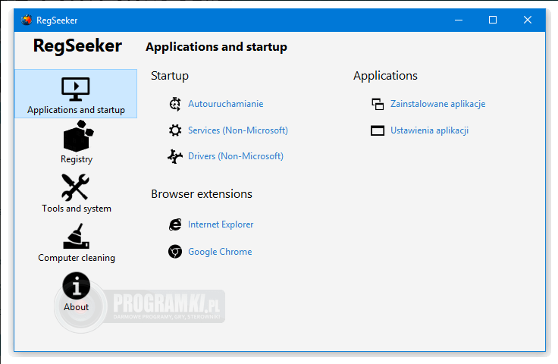Click the Internet Explorer logo icon

pyautogui.click(x=174, y=224)
